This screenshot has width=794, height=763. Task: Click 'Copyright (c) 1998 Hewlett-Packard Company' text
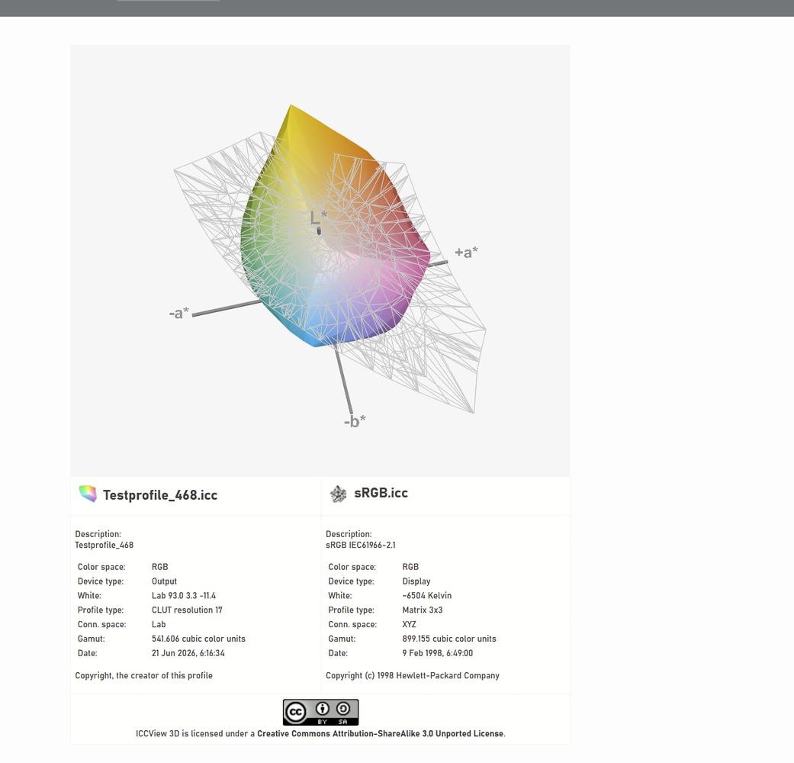click(x=412, y=675)
